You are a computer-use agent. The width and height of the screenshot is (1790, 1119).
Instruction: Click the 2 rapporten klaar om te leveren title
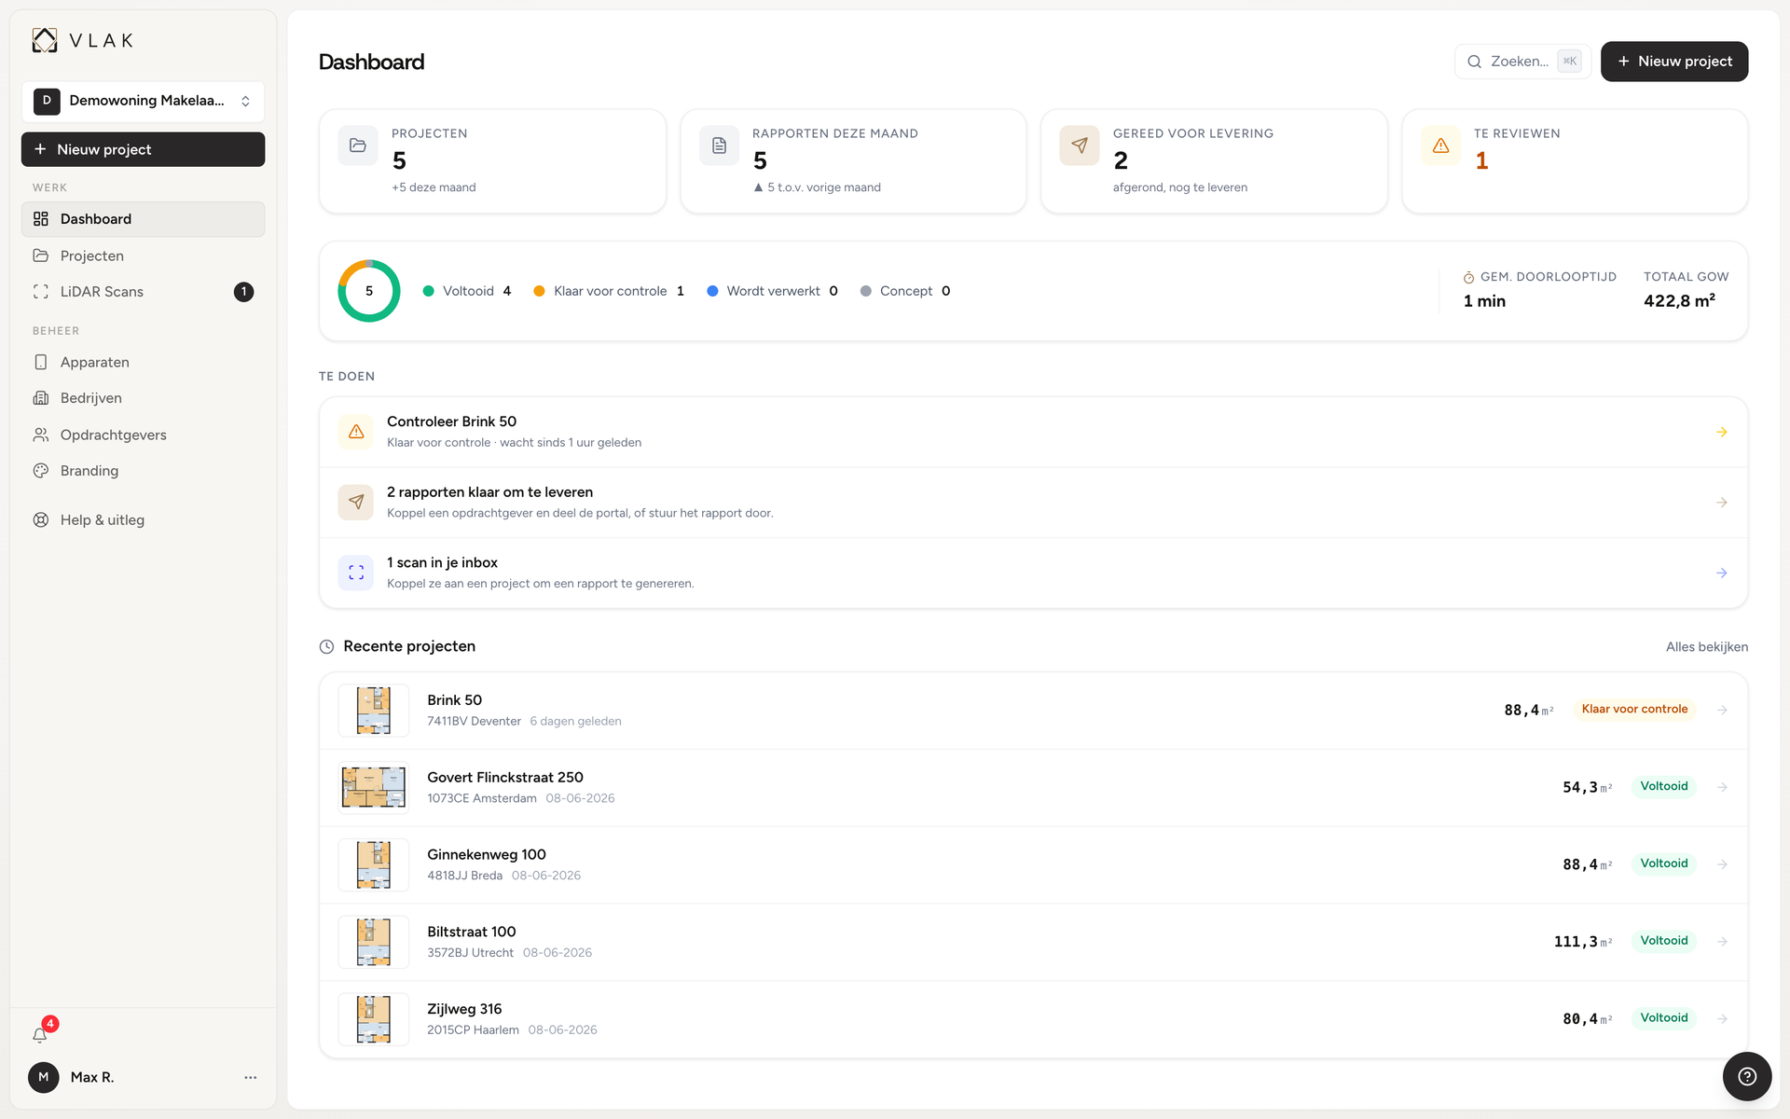coord(489,492)
